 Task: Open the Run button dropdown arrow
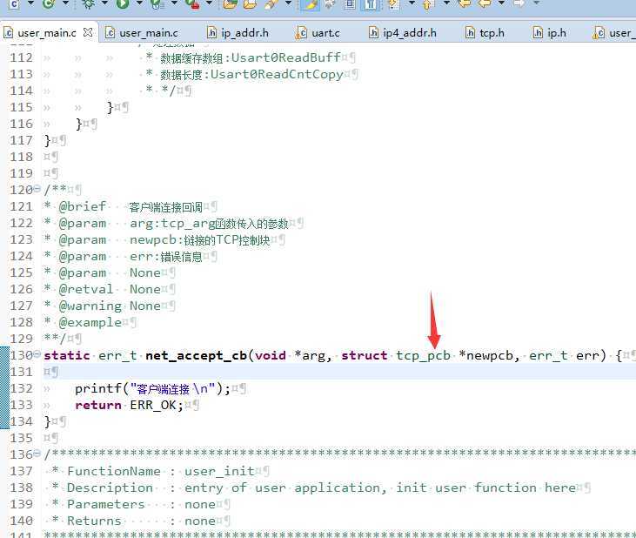[x=139, y=4]
